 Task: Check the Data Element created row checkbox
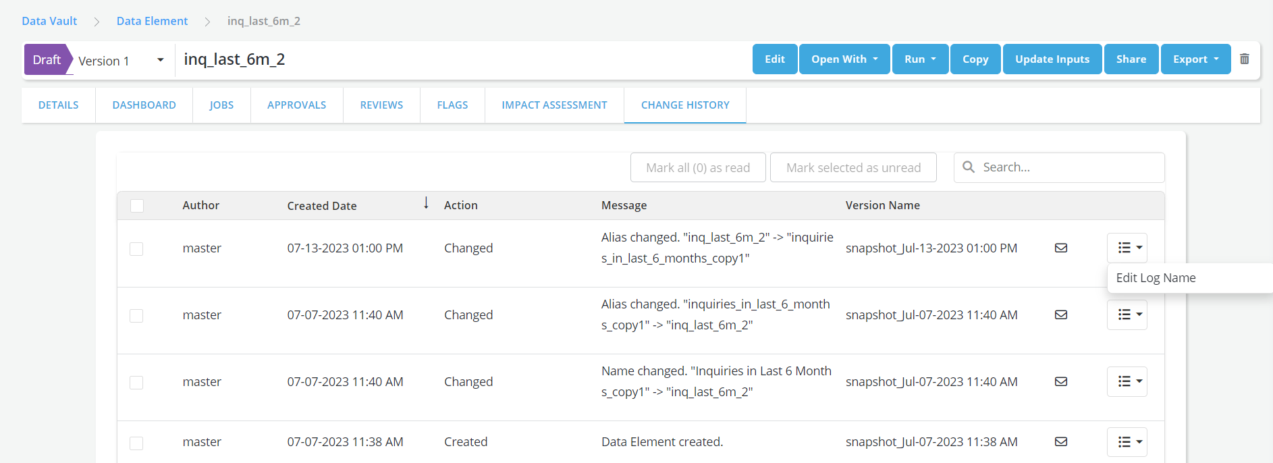tap(136, 443)
